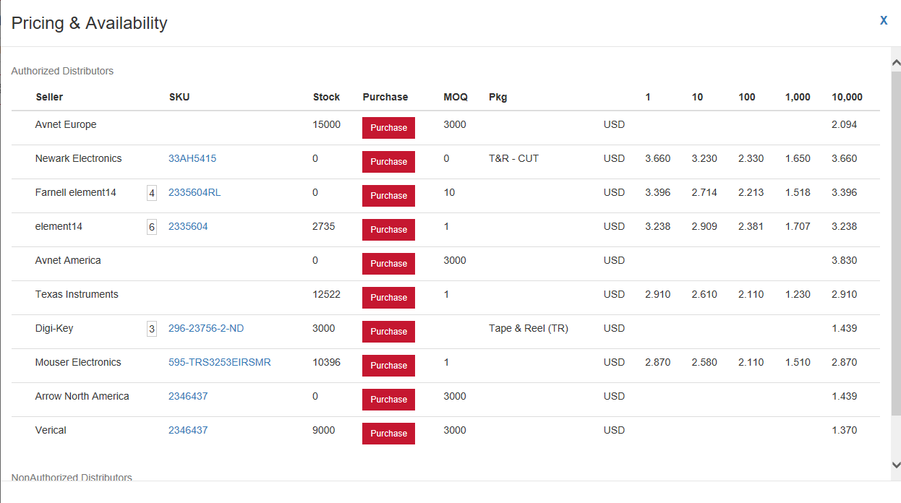Click Purchase button for Farnell element14
Viewport: 901px width, 503px height.
tap(388, 196)
